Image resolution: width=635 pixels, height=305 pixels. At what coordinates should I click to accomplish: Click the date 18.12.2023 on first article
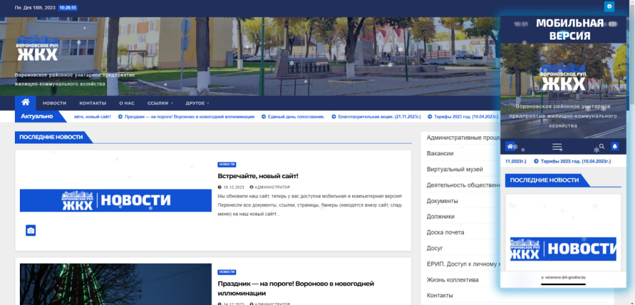(234, 187)
